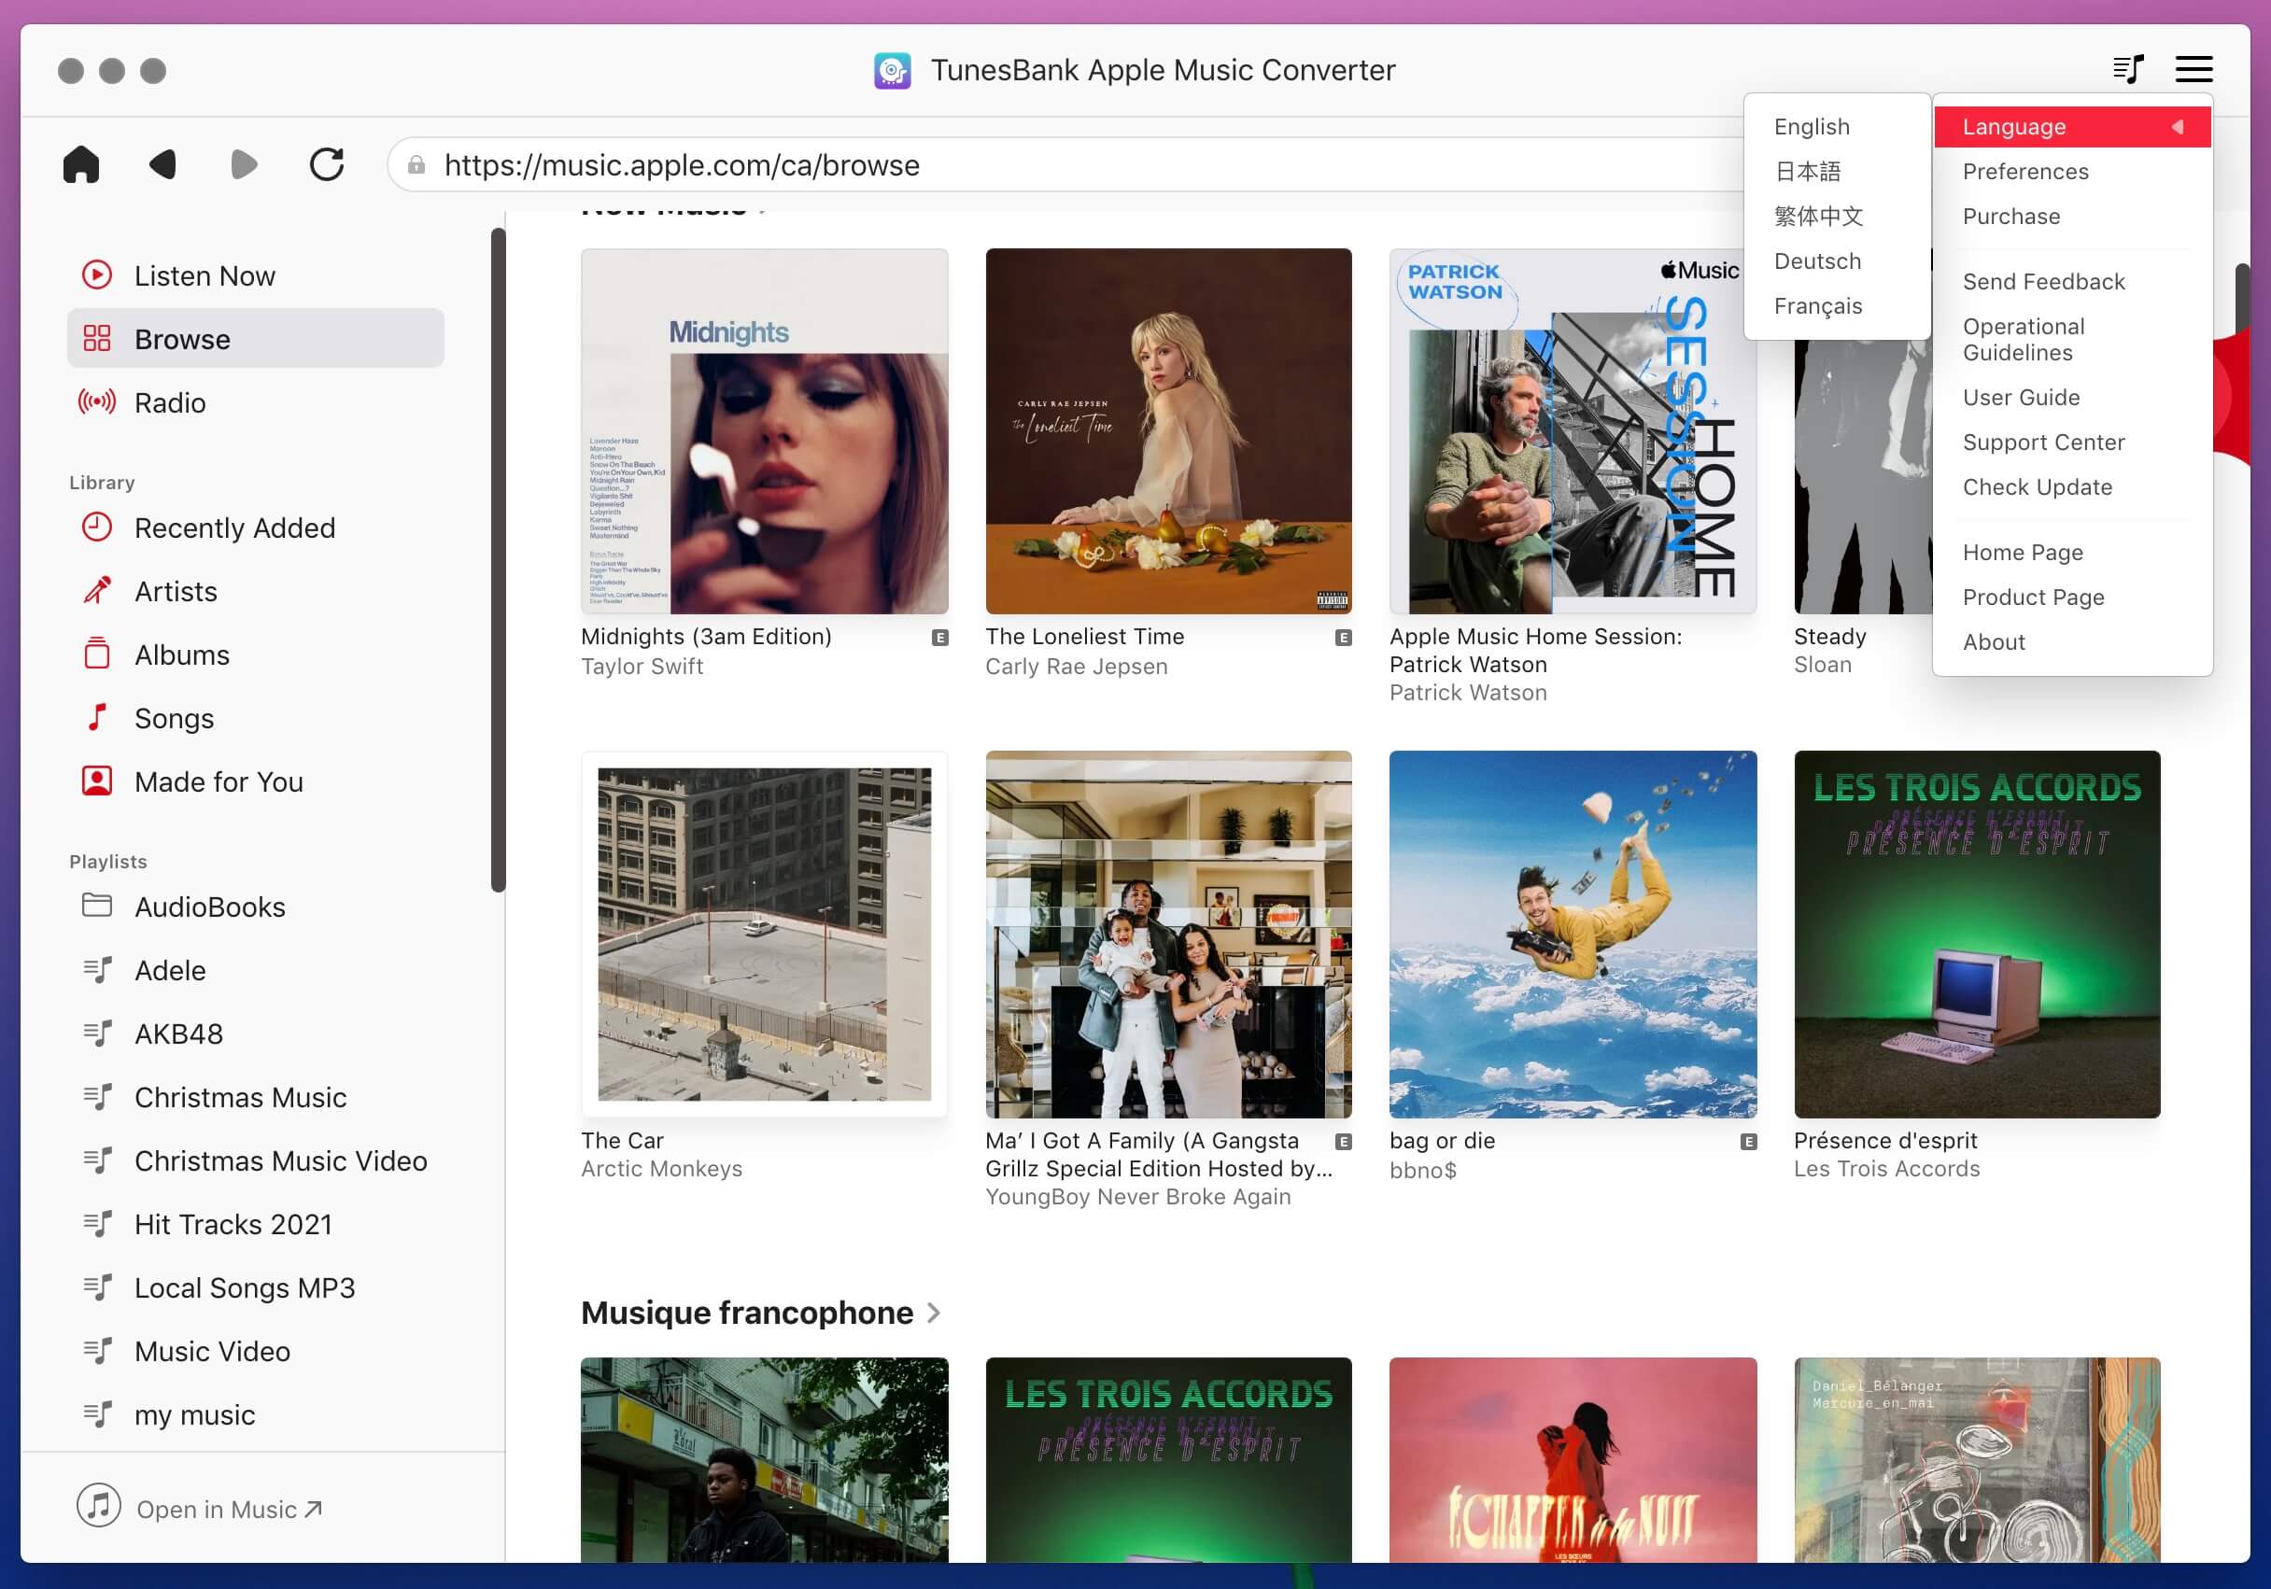Click the Taylor Swift artist link
2271x1589 pixels.
tap(642, 667)
